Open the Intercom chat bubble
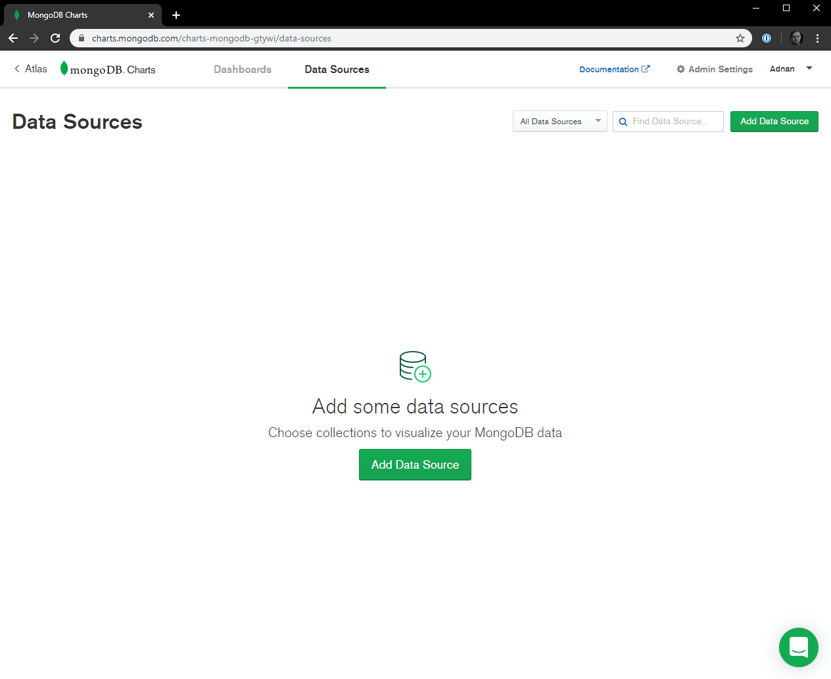 click(x=798, y=647)
